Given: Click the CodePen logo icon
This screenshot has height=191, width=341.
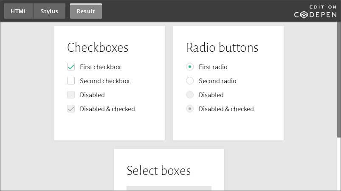Looking at the screenshot, I should 304,14.
